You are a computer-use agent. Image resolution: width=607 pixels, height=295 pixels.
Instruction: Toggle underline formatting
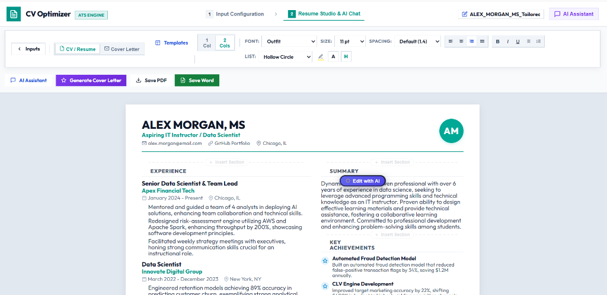click(517, 42)
